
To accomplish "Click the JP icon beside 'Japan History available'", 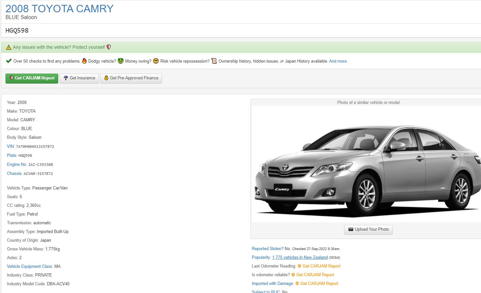I will coord(282,61).
